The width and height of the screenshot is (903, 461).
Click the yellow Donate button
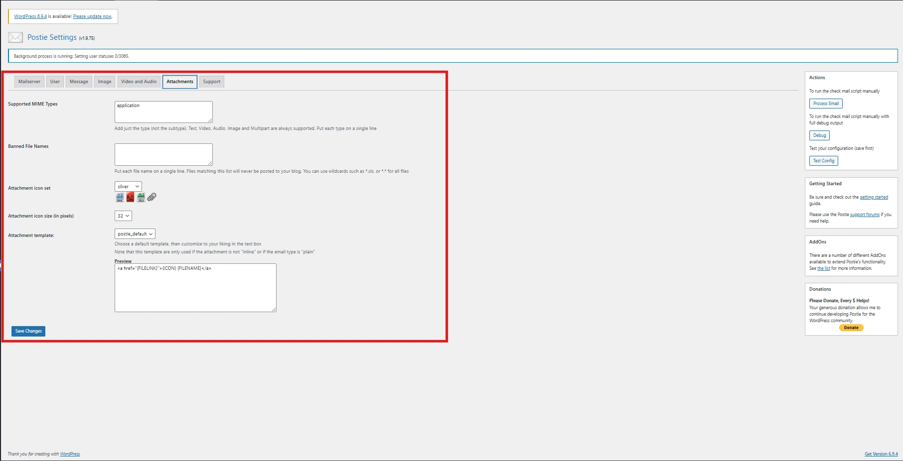pos(851,328)
